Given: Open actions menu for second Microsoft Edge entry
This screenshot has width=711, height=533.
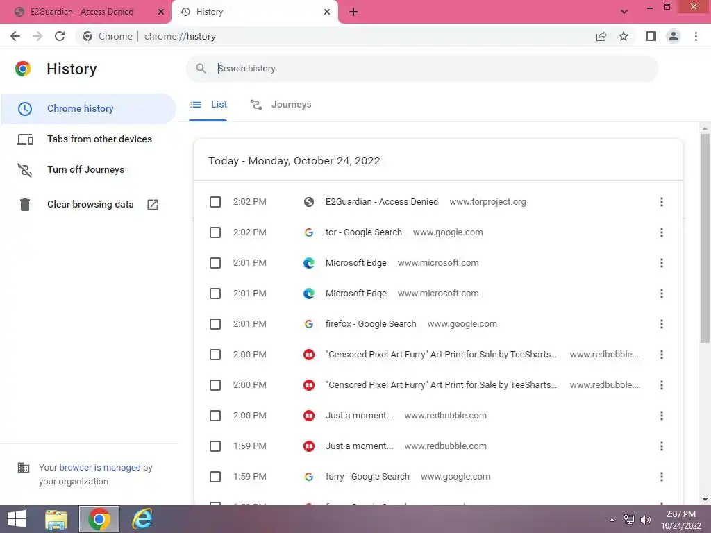Looking at the screenshot, I should point(662,294).
